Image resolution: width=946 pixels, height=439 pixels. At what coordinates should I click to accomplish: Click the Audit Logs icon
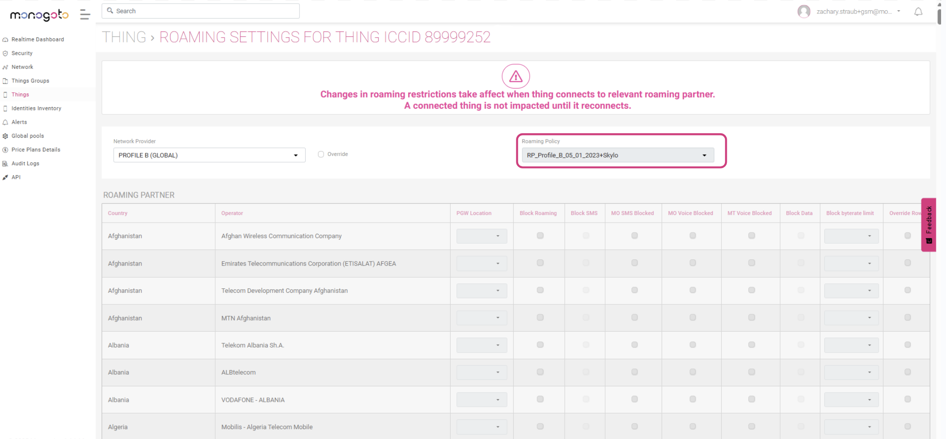pyautogui.click(x=5, y=164)
